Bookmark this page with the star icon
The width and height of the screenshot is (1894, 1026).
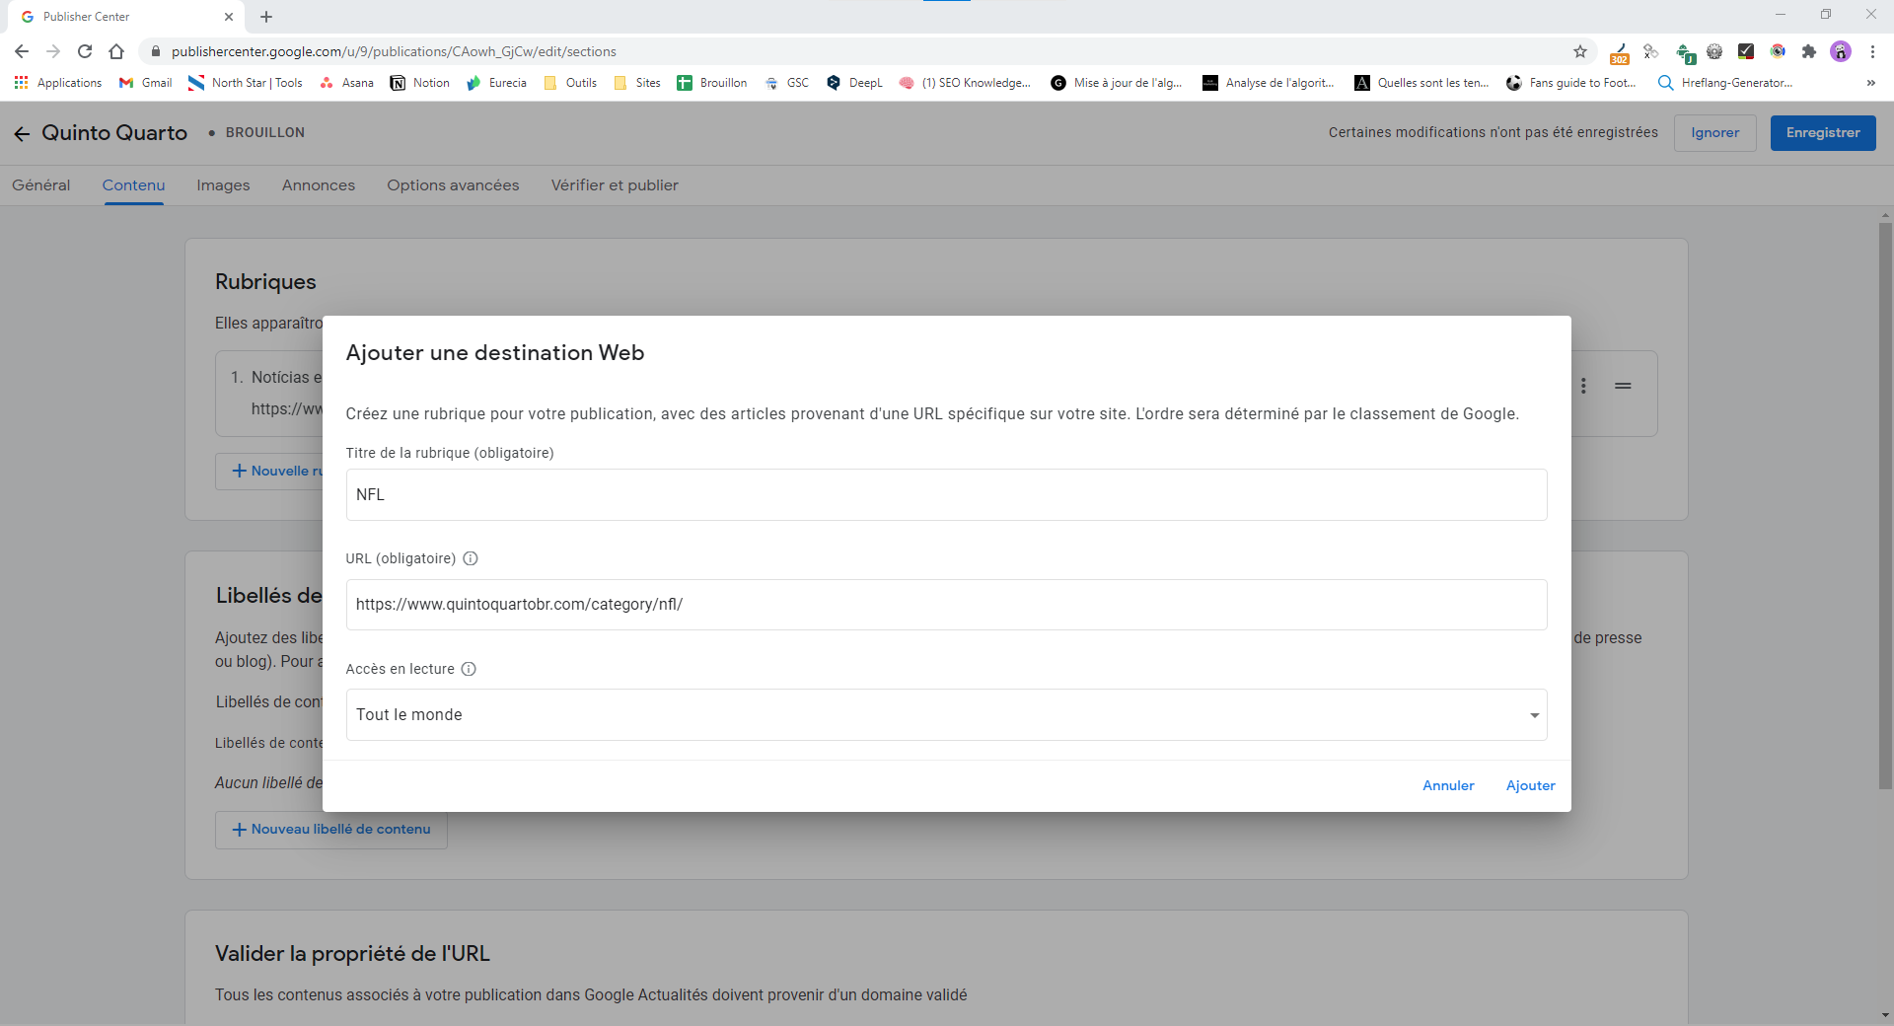[1579, 51]
